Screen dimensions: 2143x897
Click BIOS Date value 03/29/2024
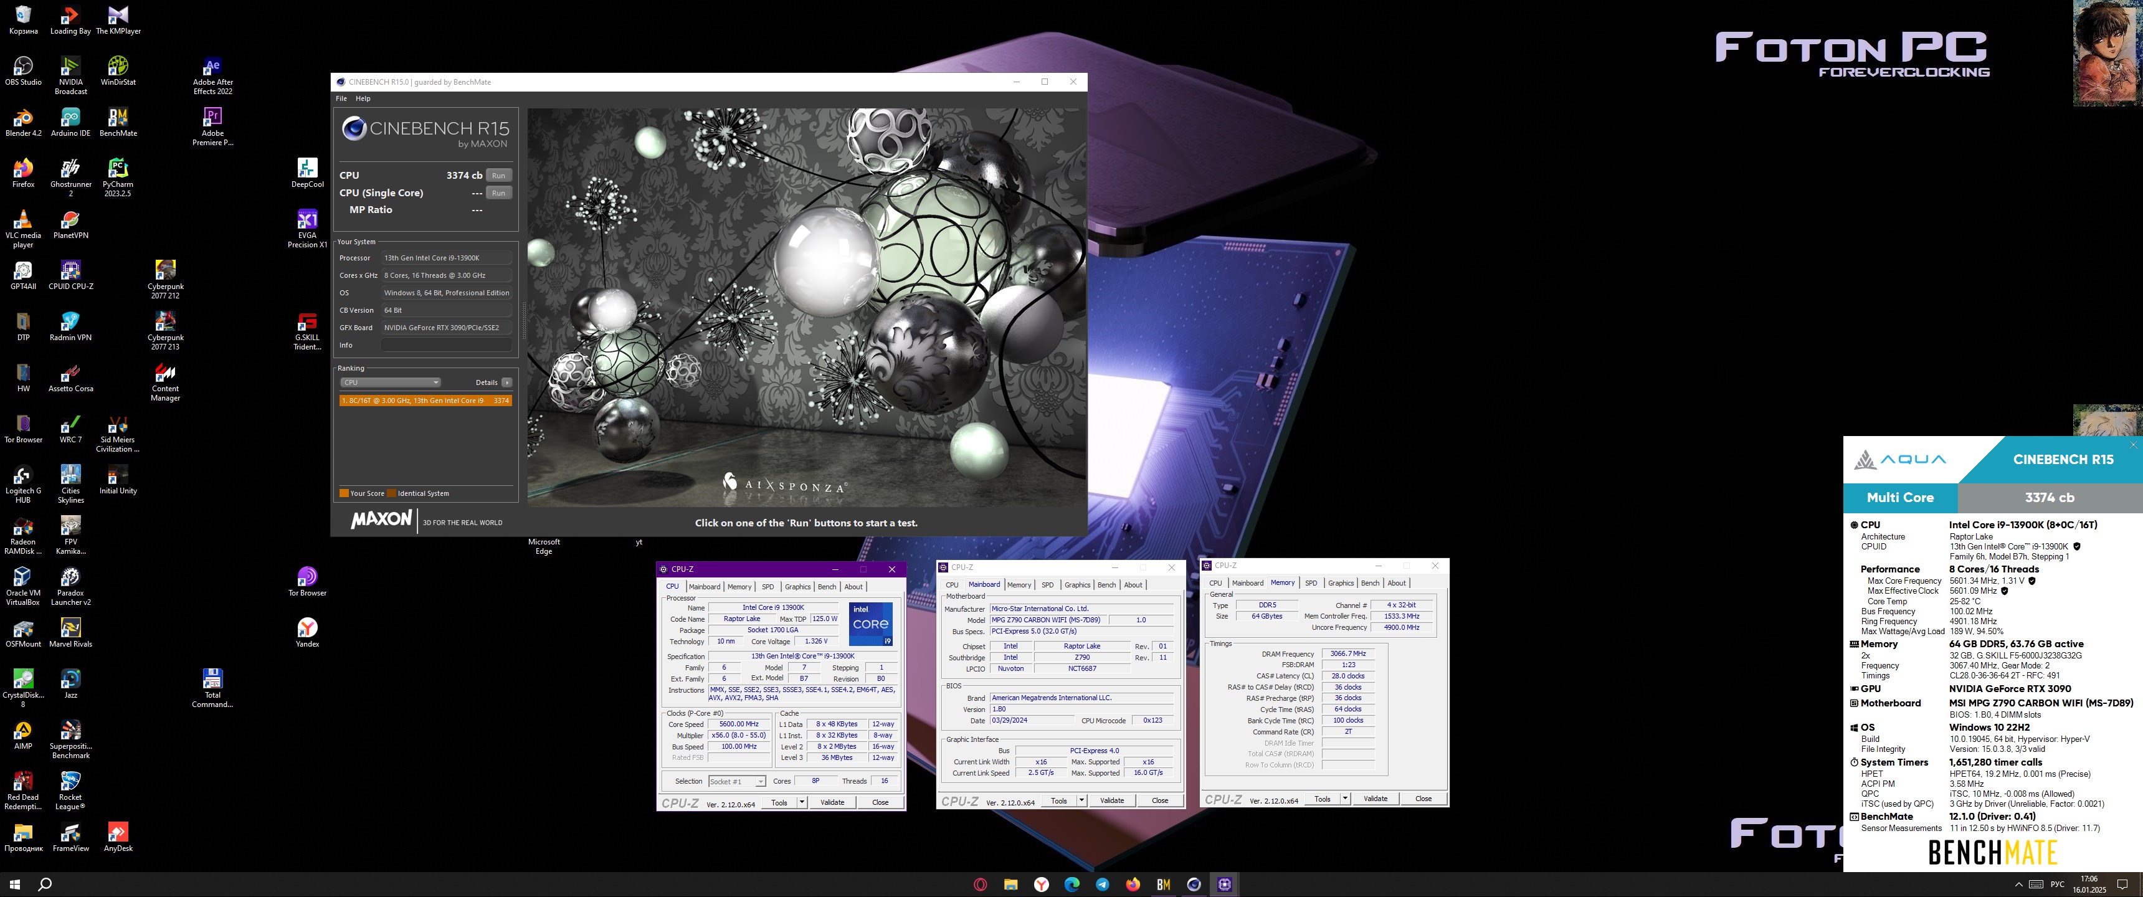pyautogui.click(x=1032, y=721)
